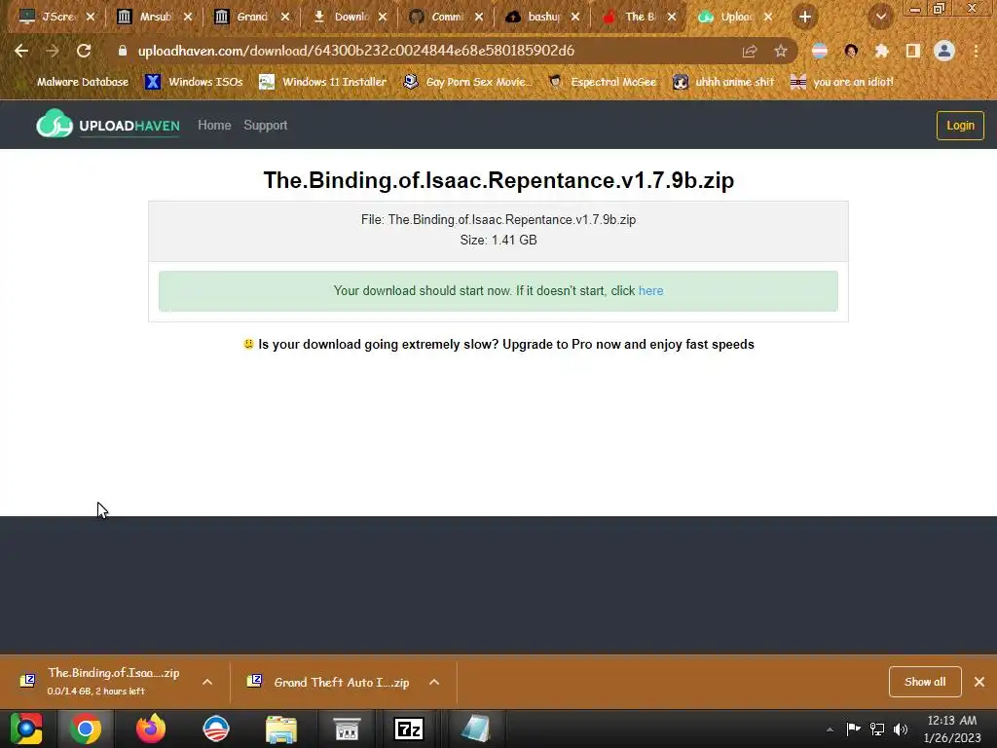Open the volume speaker icon
The width and height of the screenshot is (997, 748).
click(x=901, y=729)
